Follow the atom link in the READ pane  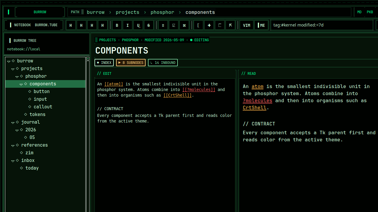[x=258, y=86]
